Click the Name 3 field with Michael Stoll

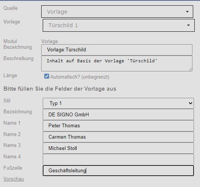coord(118,148)
